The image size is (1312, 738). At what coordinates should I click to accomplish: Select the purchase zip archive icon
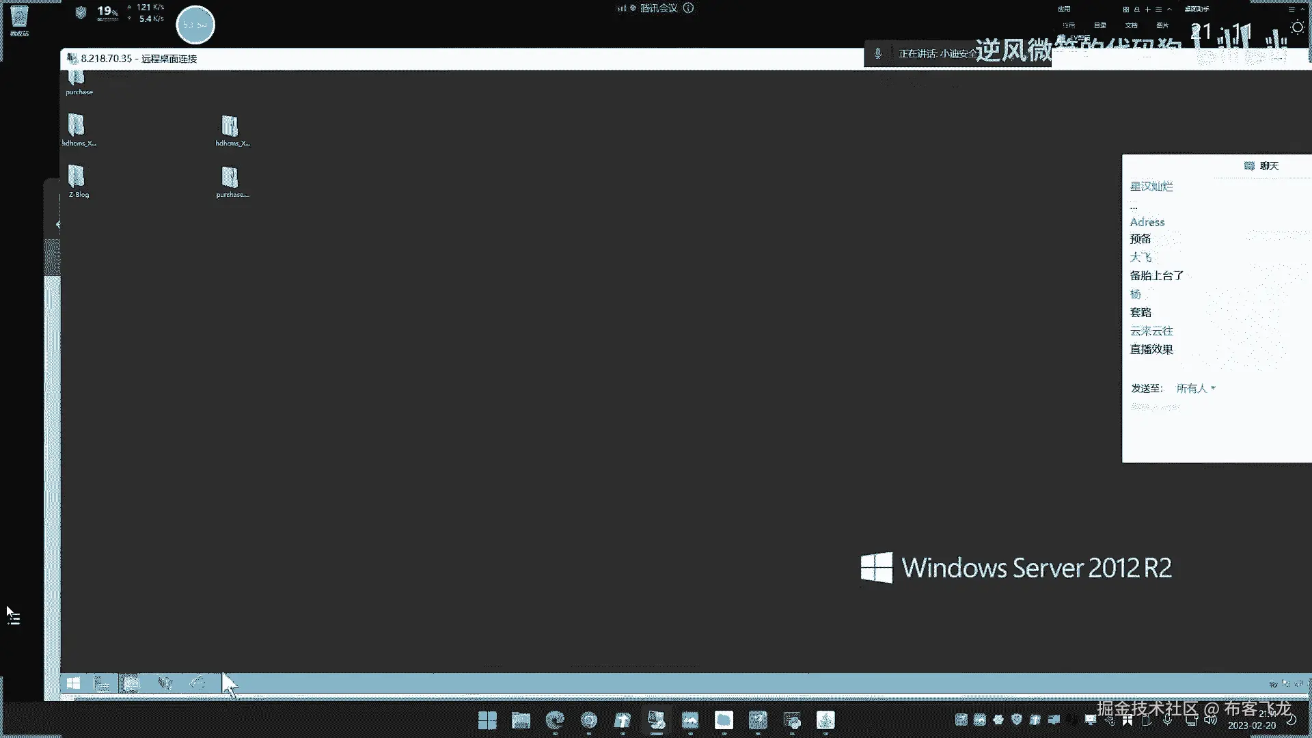coord(230,178)
